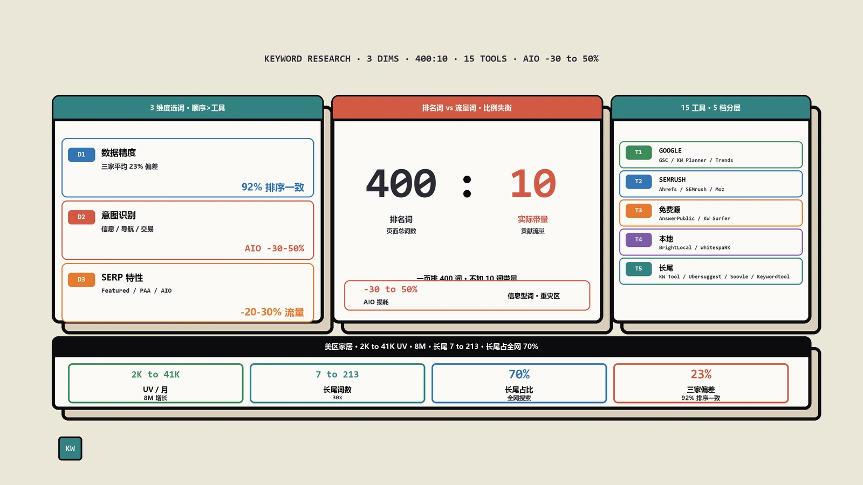Click the SERP 特性 title
Viewport: 863px width, 485px height.
122,278
